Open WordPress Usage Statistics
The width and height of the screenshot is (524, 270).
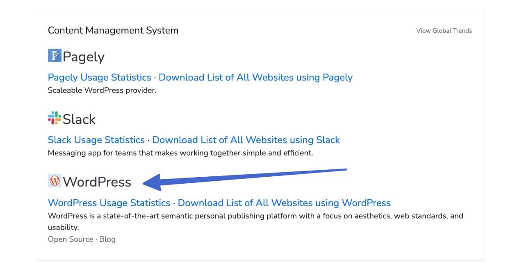point(109,203)
